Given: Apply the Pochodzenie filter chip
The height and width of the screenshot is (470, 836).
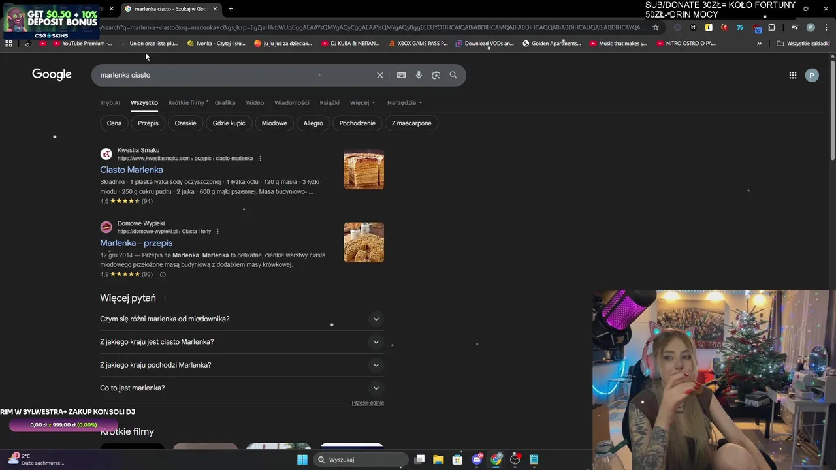Looking at the screenshot, I should coord(357,123).
